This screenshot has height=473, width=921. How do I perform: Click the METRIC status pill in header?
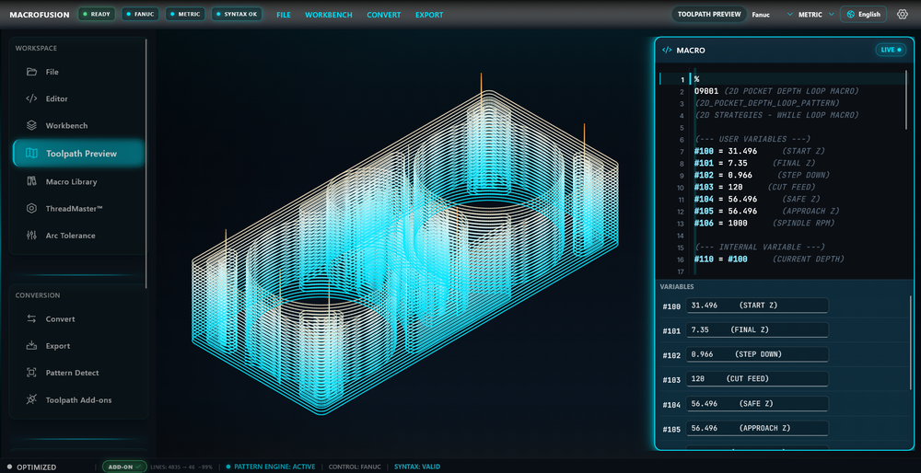[x=184, y=14]
